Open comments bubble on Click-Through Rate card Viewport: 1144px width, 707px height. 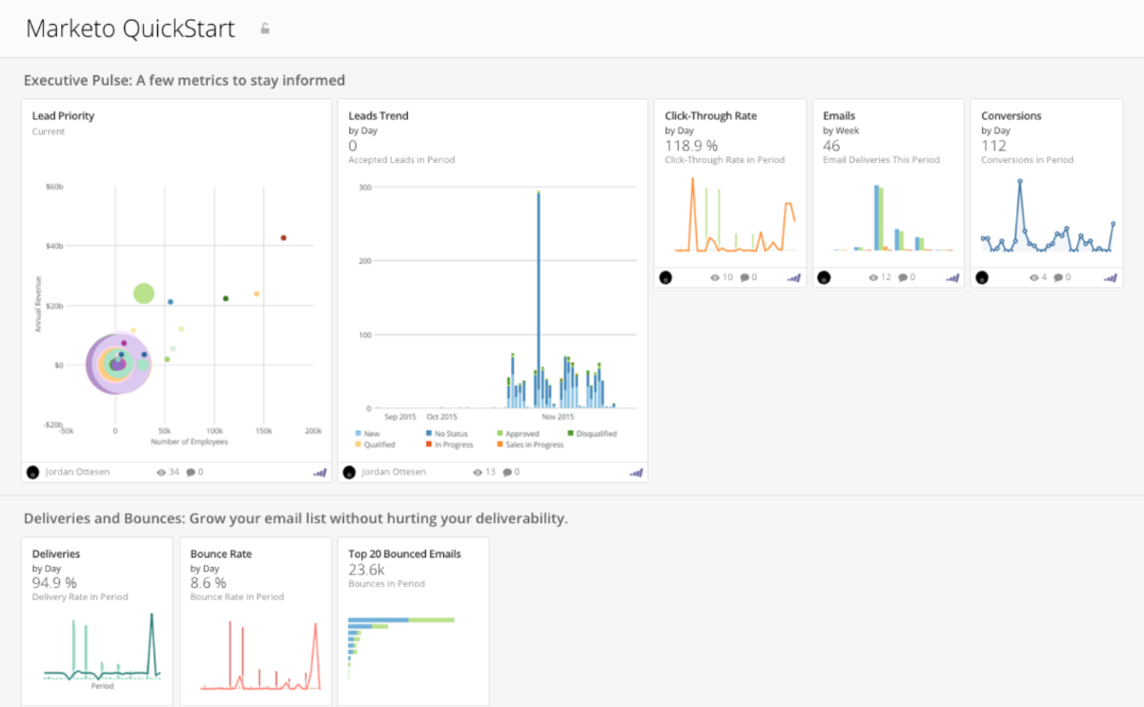(745, 277)
